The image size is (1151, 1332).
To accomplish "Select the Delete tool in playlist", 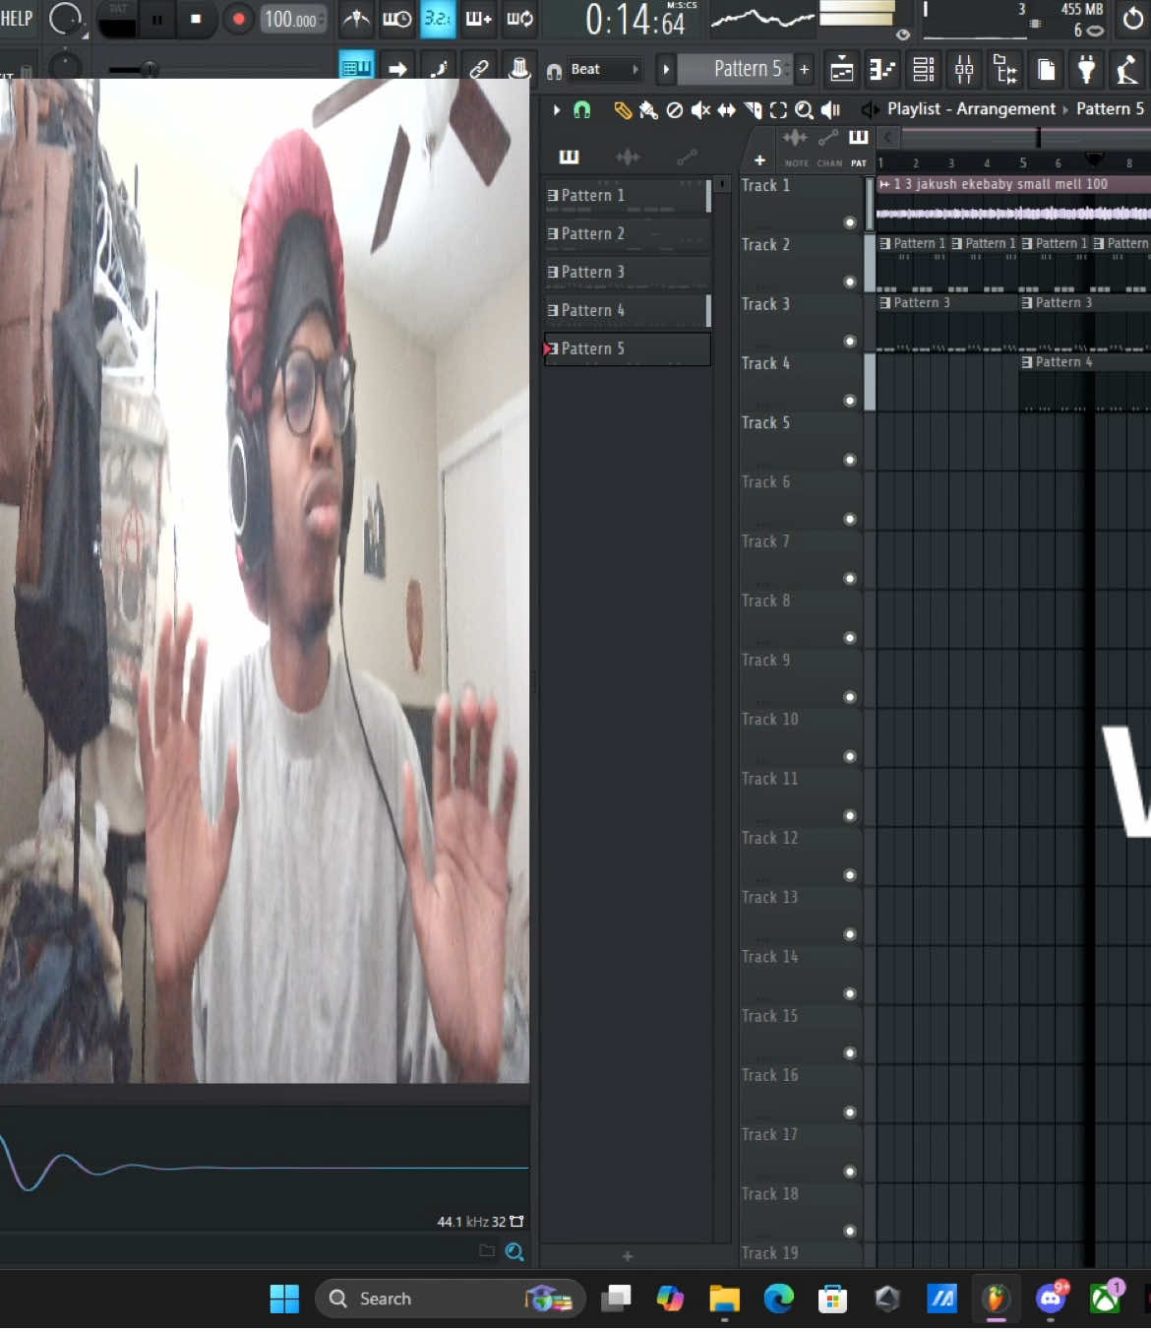I will point(674,110).
